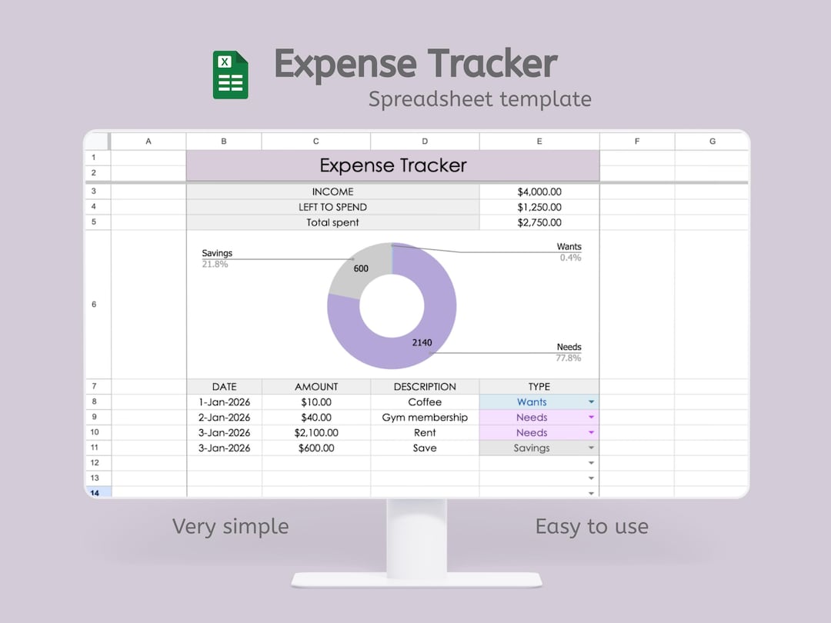831x623 pixels.
Task: Select column G header
Action: pyautogui.click(x=712, y=142)
